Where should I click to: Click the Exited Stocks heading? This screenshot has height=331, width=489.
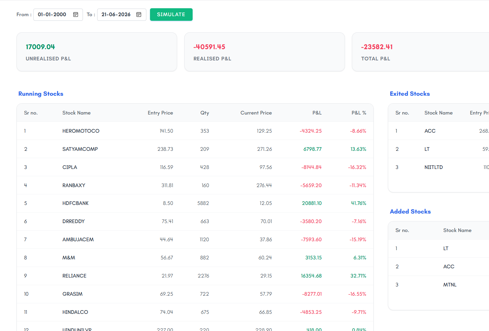coord(410,94)
